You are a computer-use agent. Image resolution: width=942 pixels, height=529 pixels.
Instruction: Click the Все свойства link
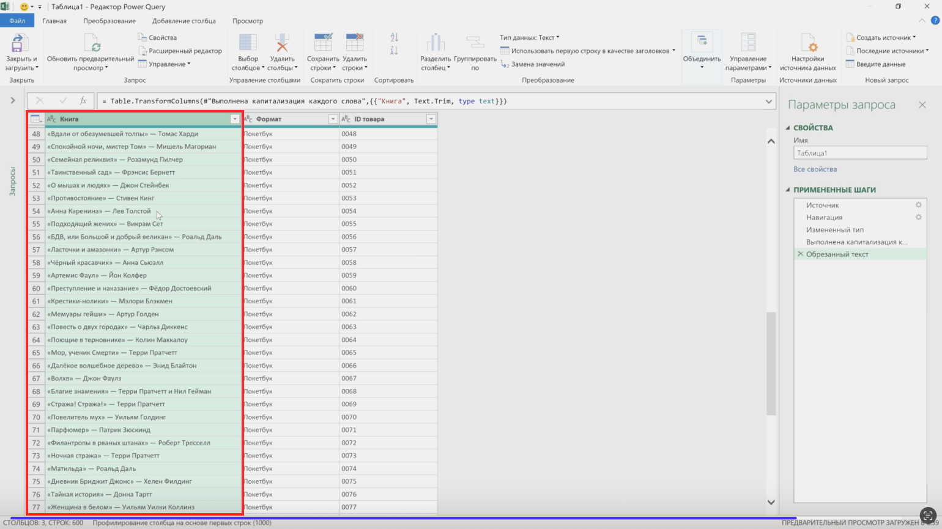click(815, 169)
